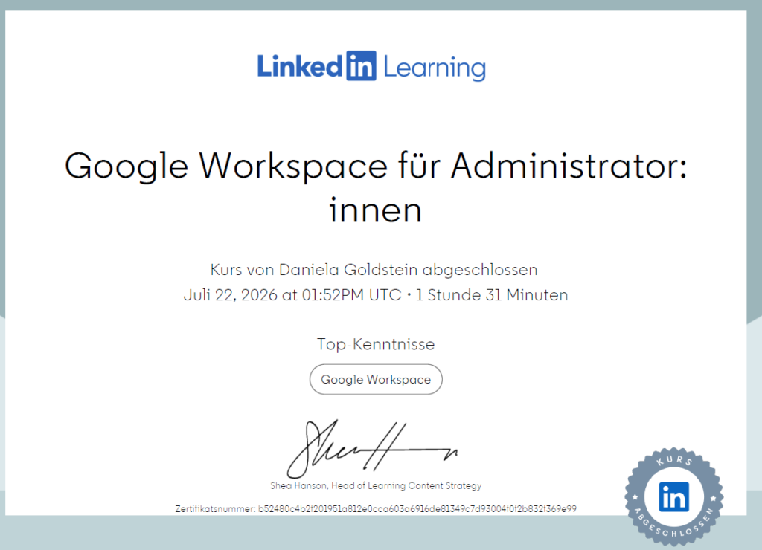Click the Kurs Abgeschlossen LinkedIn badge
The image size is (762, 550).
674,496
